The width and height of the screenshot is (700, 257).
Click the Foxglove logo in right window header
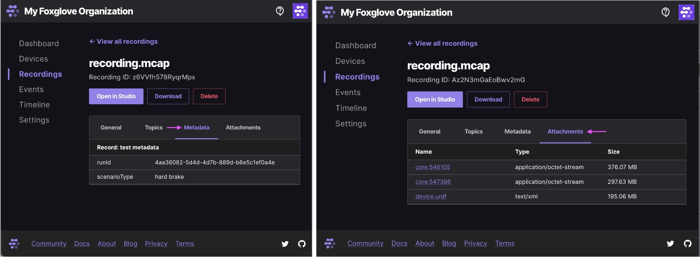[x=329, y=12]
